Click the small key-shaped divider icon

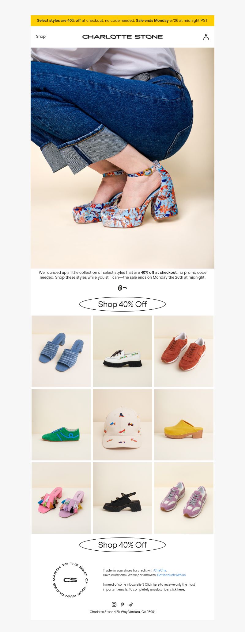point(123,288)
